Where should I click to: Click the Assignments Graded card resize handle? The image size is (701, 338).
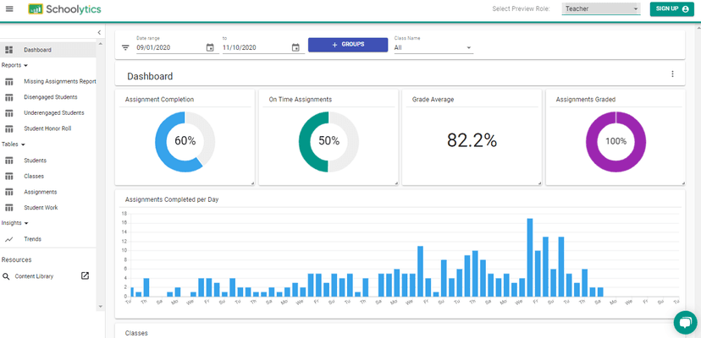pyautogui.click(x=682, y=183)
